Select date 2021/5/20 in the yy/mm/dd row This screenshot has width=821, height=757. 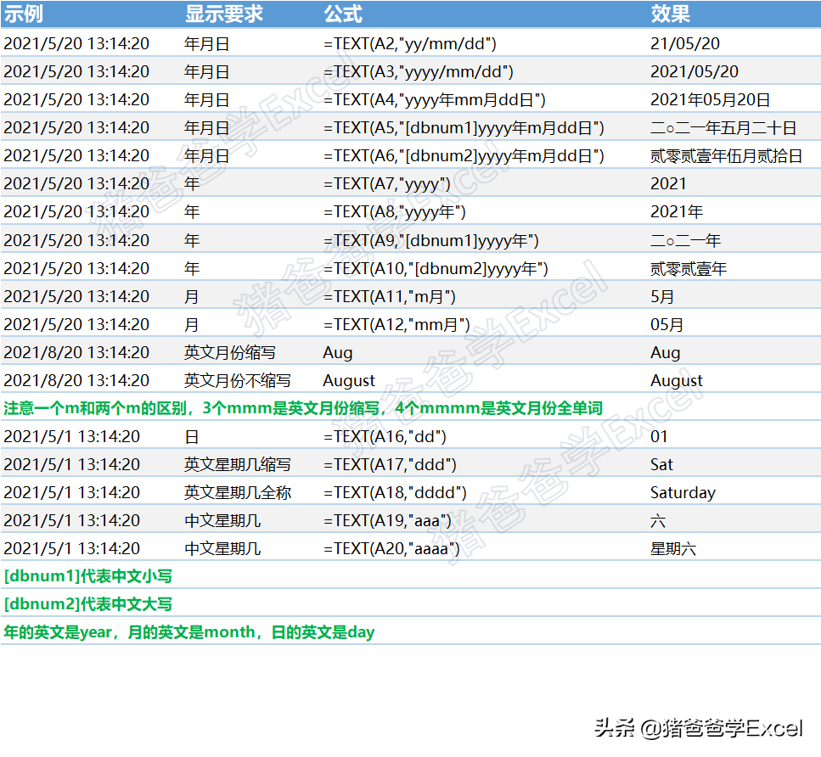pos(76,43)
